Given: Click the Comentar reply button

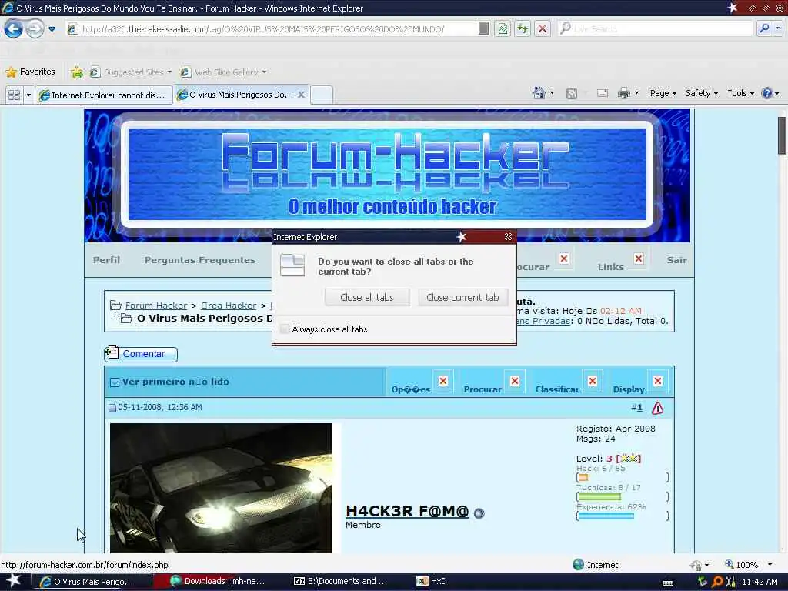Looking at the screenshot, I should pos(141,353).
